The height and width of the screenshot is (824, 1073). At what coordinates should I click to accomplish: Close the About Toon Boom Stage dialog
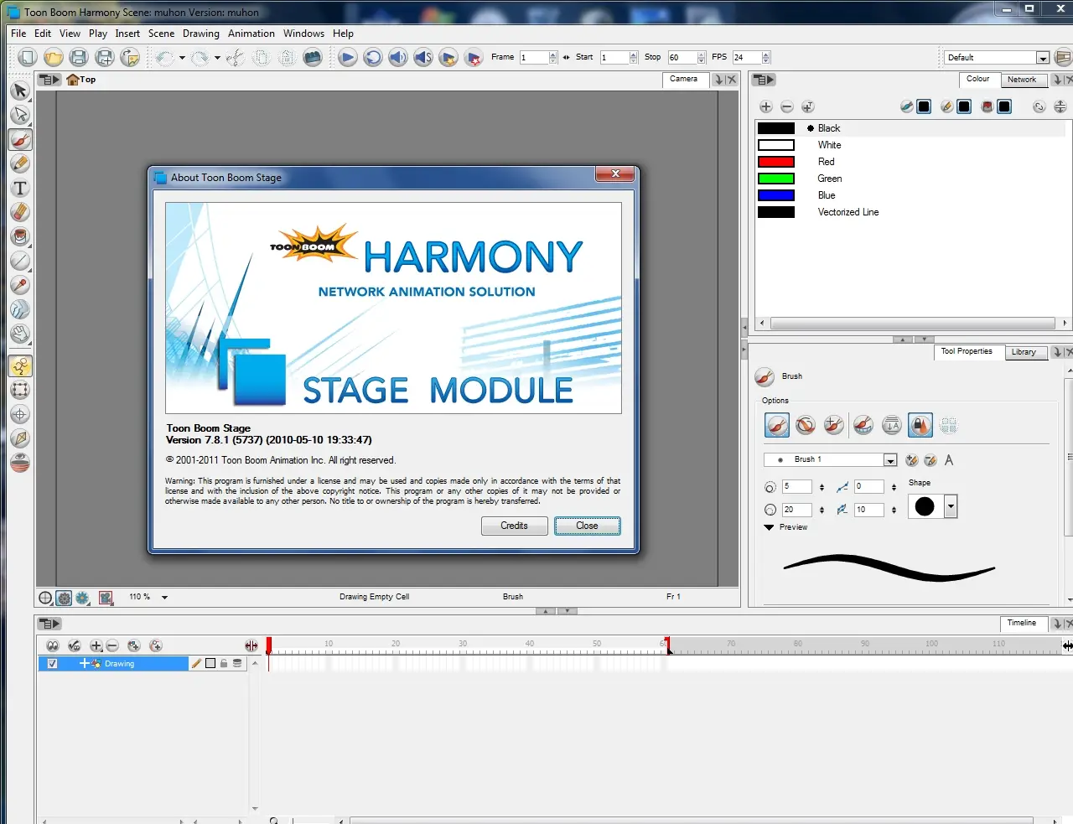click(615, 174)
